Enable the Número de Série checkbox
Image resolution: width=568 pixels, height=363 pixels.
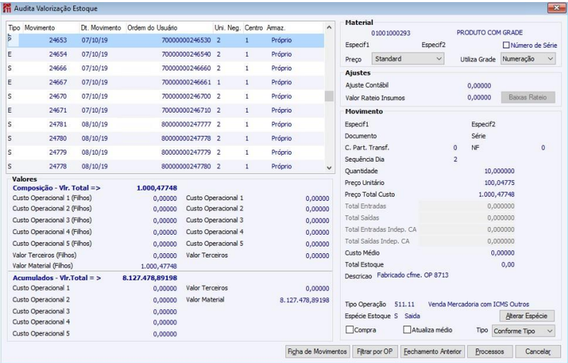click(x=506, y=45)
